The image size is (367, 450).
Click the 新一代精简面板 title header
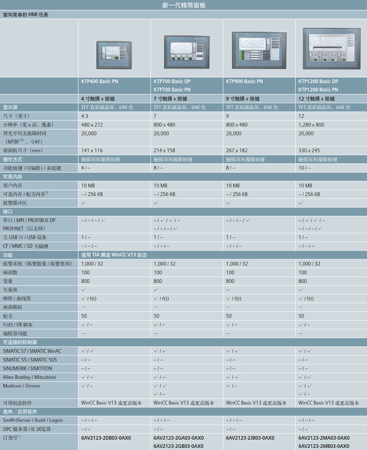[183, 5]
